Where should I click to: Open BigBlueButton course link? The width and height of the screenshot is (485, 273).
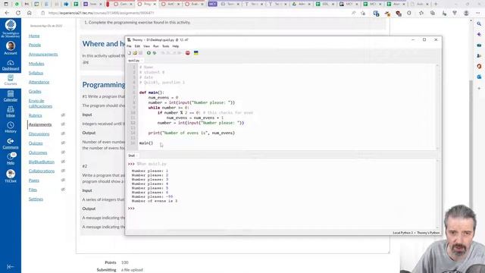42,162
